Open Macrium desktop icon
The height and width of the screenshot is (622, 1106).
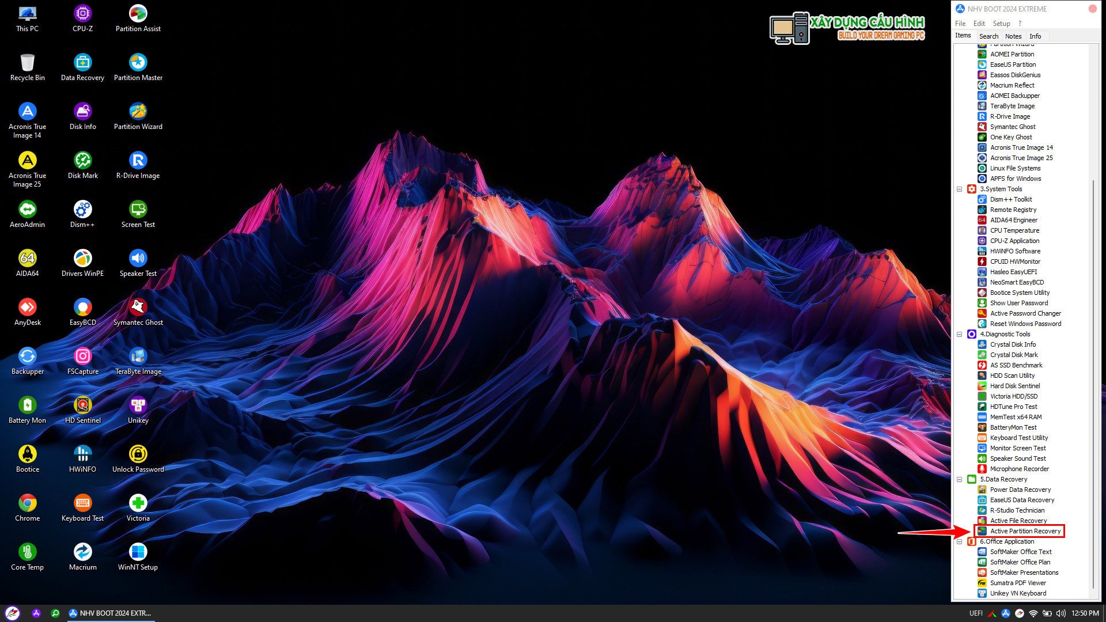pos(82,557)
